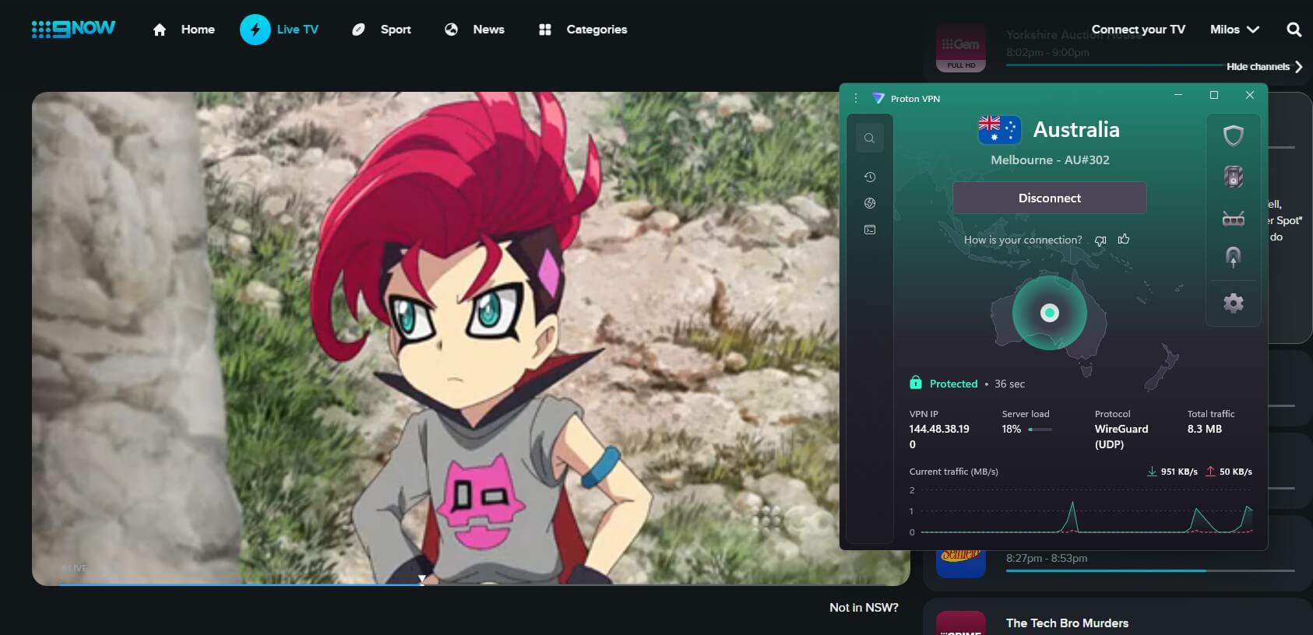The width and height of the screenshot is (1313, 635).
Task: Click the Proton VPN logo icon
Action: pyautogui.click(x=878, y=99)
